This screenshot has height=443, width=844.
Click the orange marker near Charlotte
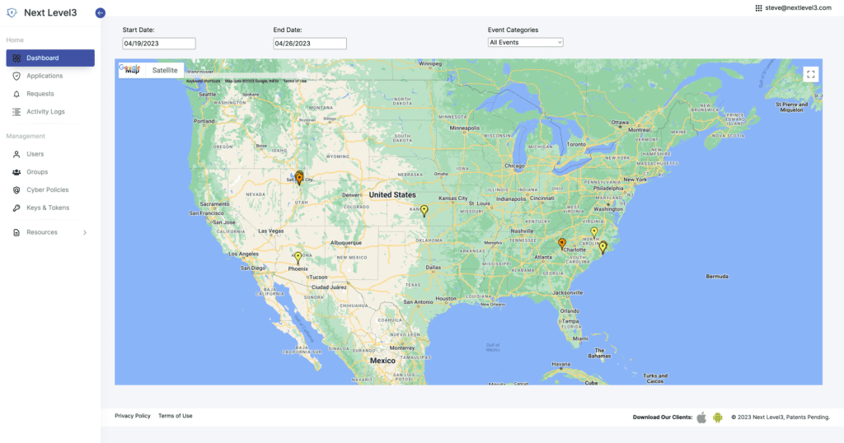coord(562,244)
